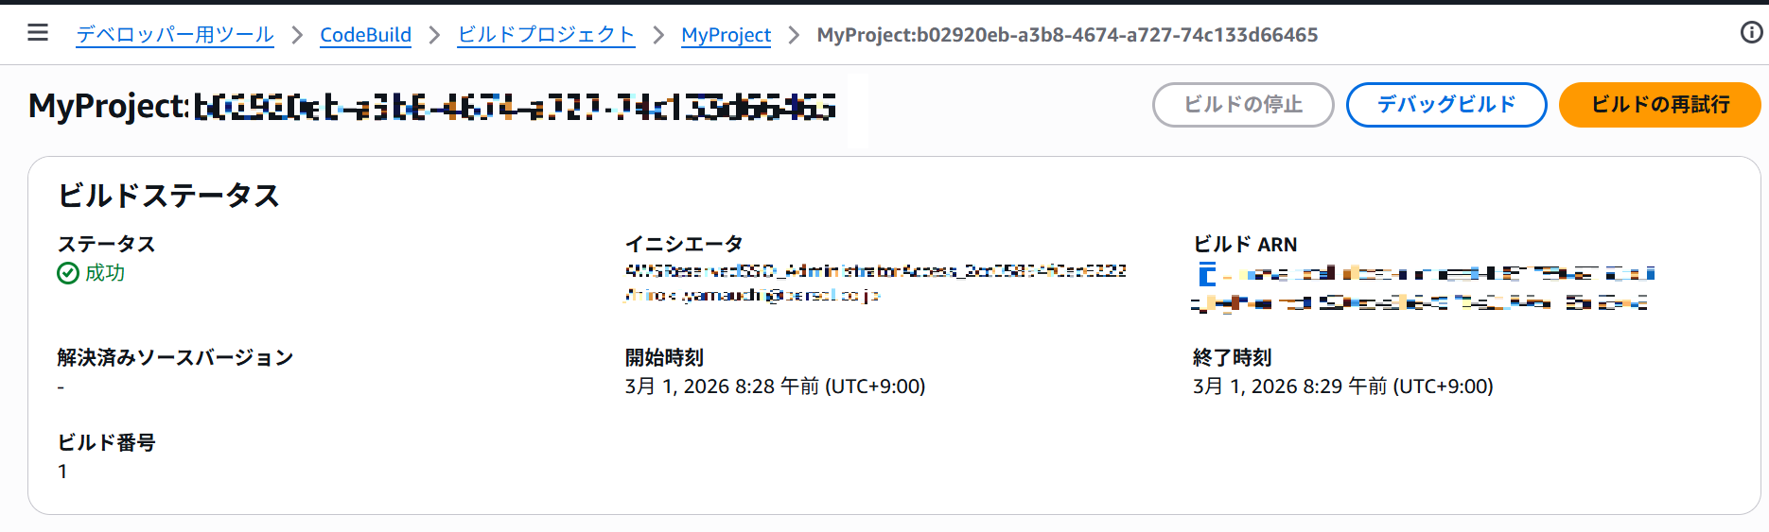
Task: Click the orange ビルドの再試行 button
Action: [x=1659, y=104]
